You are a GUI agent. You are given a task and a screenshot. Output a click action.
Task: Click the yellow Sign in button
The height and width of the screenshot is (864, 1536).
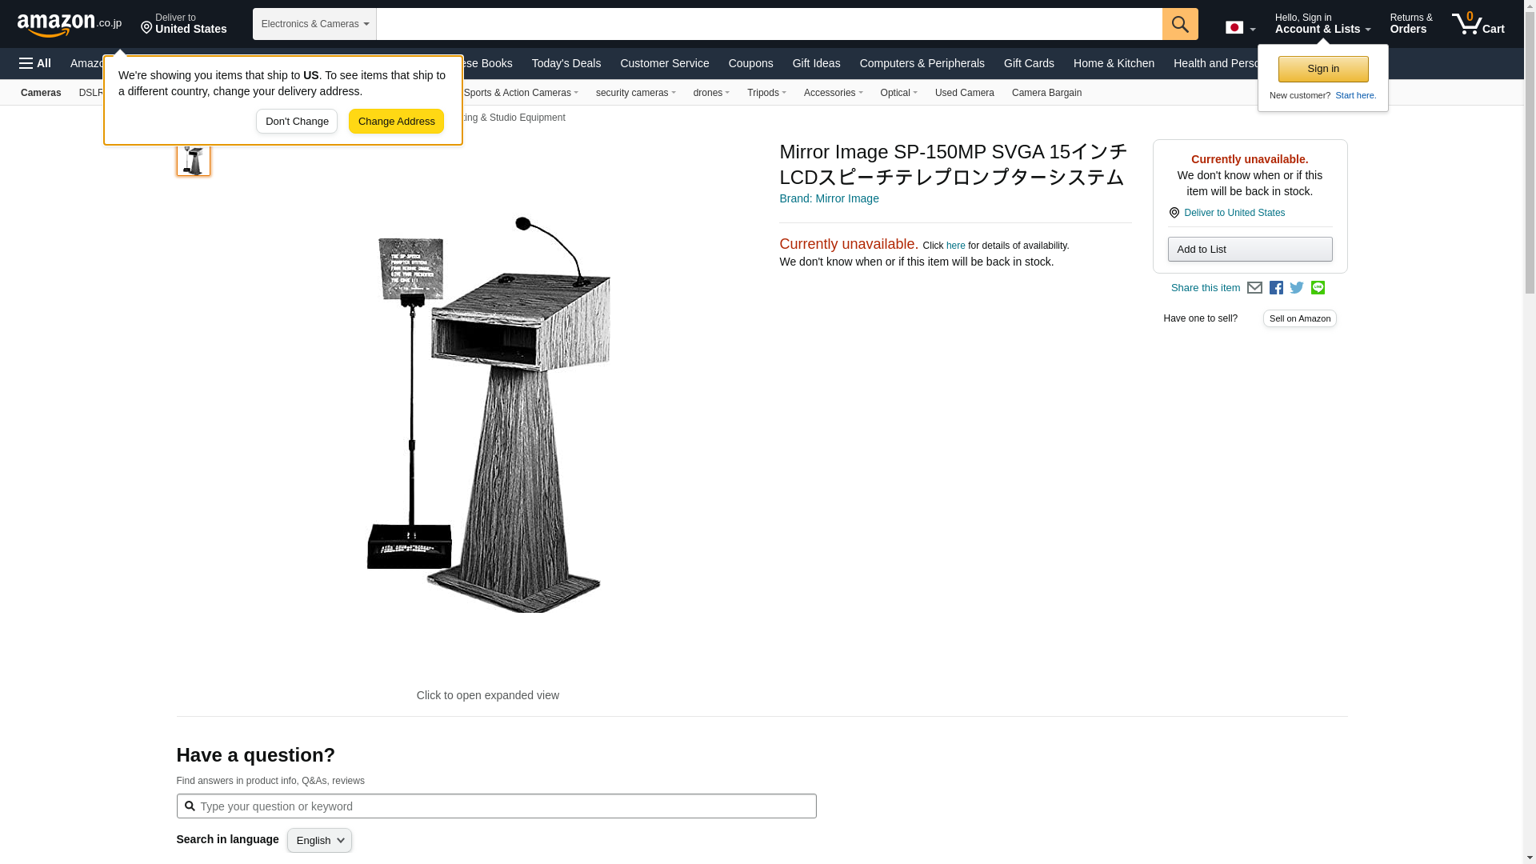pos(1323,69)
